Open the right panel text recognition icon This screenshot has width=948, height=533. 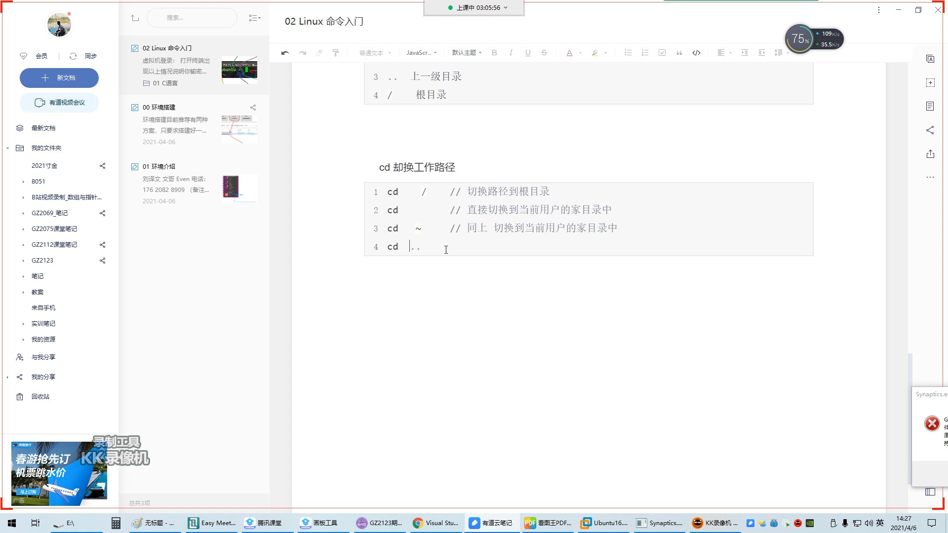[x=930, y=59]
